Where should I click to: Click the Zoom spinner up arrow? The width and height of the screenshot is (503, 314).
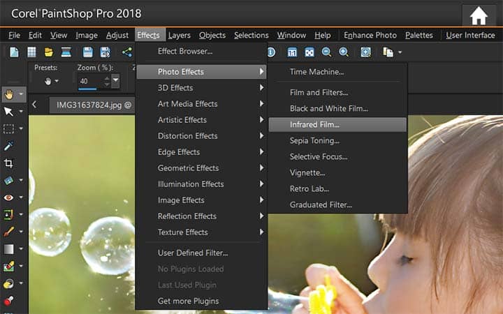click(x=107, y=77)
